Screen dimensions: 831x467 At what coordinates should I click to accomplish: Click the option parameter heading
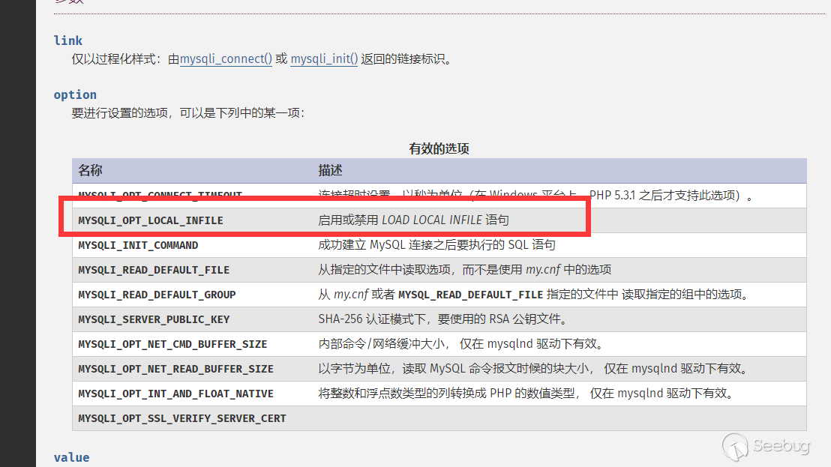pos(75,94)
